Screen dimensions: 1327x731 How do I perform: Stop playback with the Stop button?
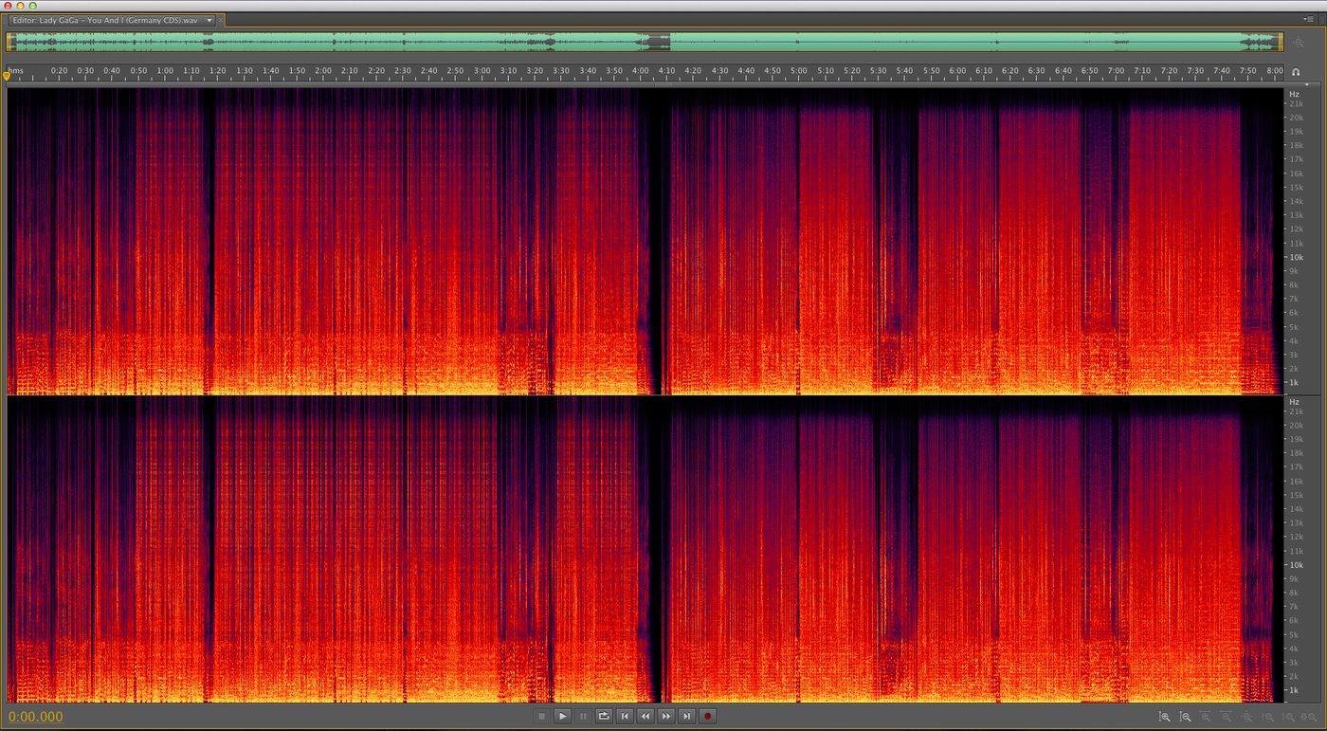tap(541, 717)
